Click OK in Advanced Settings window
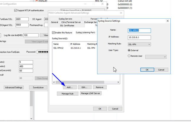Viewport: 191px width, 122px height. [x=100, y=109]
